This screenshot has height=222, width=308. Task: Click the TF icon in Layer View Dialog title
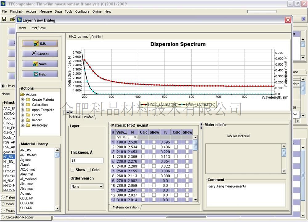click(19, 20)
